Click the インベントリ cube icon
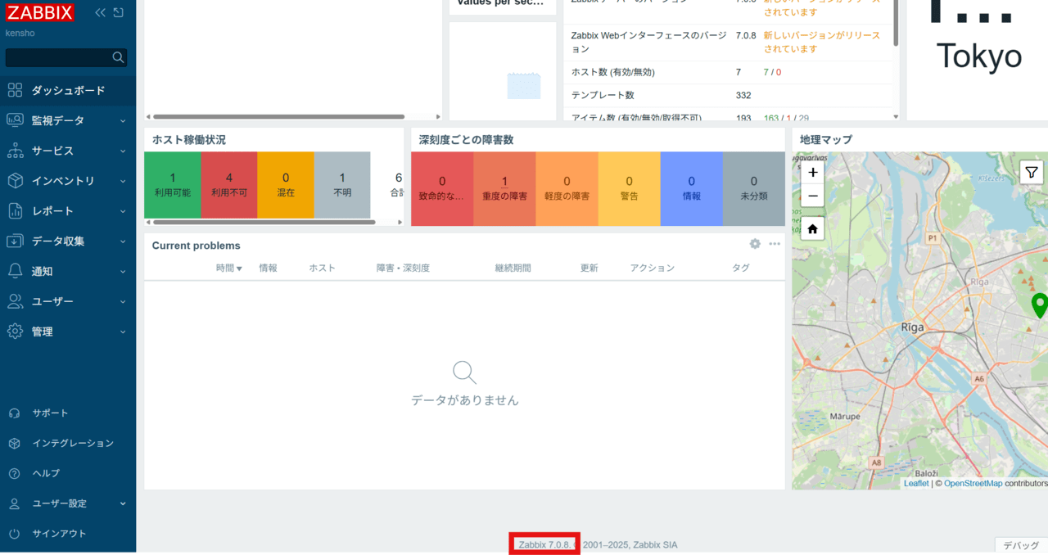This screenshot has height=555, width=1048. pos(15,181)
